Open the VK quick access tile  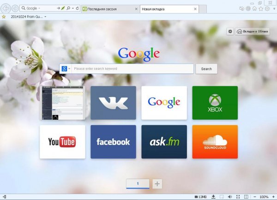pos(113,103)
